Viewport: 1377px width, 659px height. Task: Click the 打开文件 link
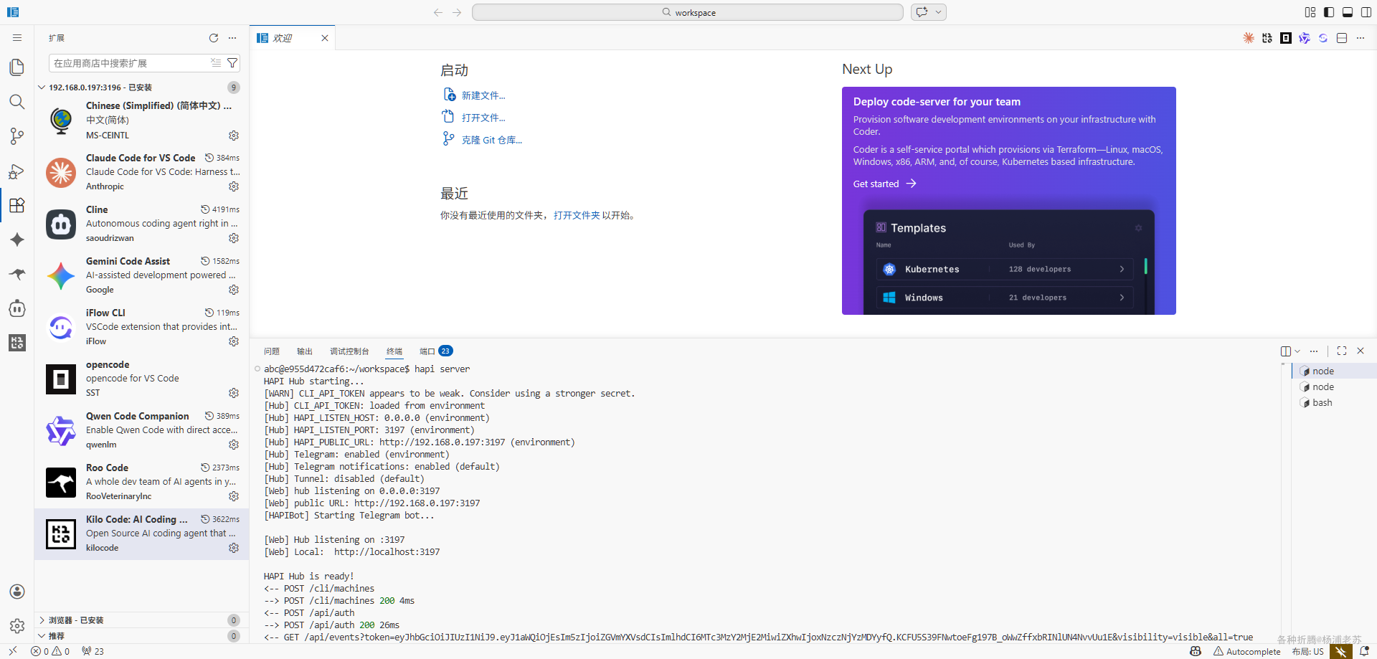click(483, 118)
